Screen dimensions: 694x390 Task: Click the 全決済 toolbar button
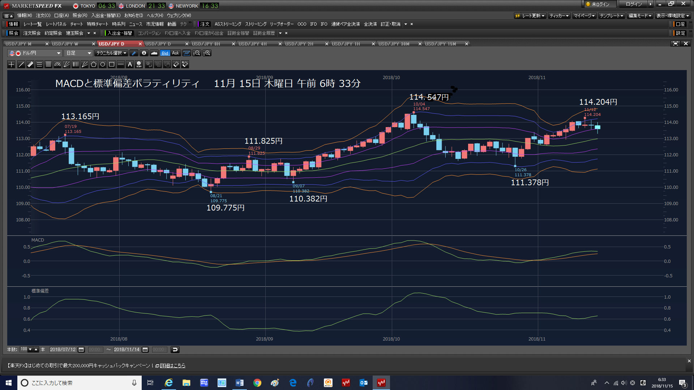point(370,24)
